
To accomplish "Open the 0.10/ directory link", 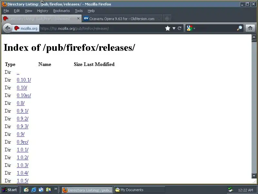I will click(22, 88).
